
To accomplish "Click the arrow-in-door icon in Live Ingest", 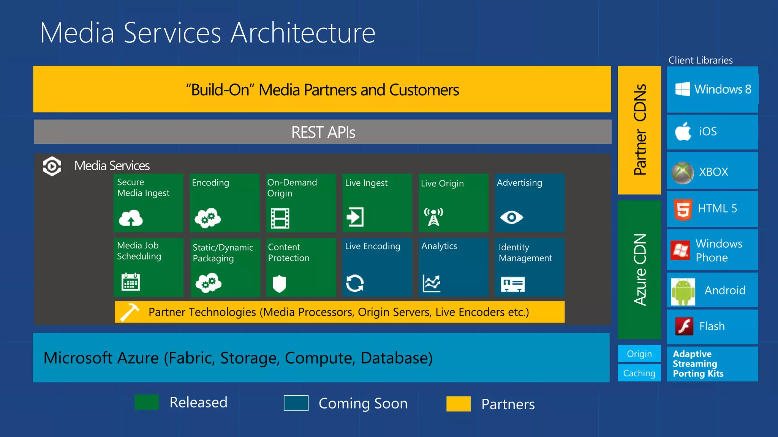I will [x=355, y=217].
